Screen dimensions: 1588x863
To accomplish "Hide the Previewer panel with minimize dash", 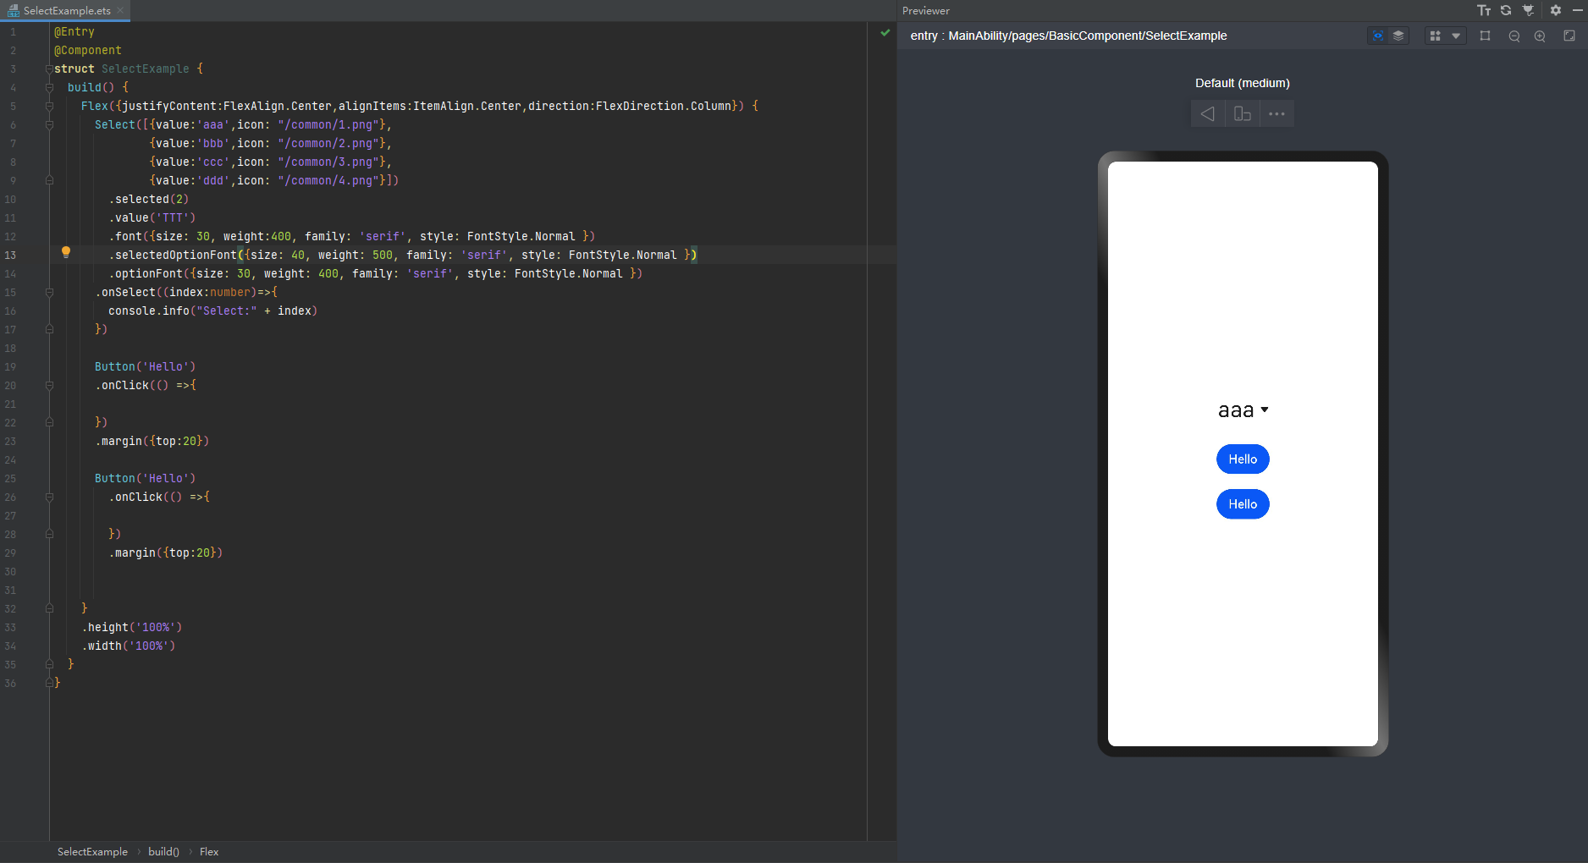I will tap(1578, 10).
